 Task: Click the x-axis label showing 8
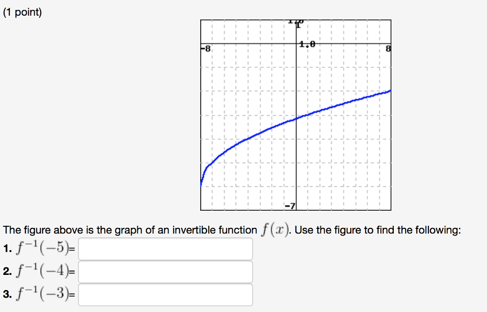[x=388, y=49]
